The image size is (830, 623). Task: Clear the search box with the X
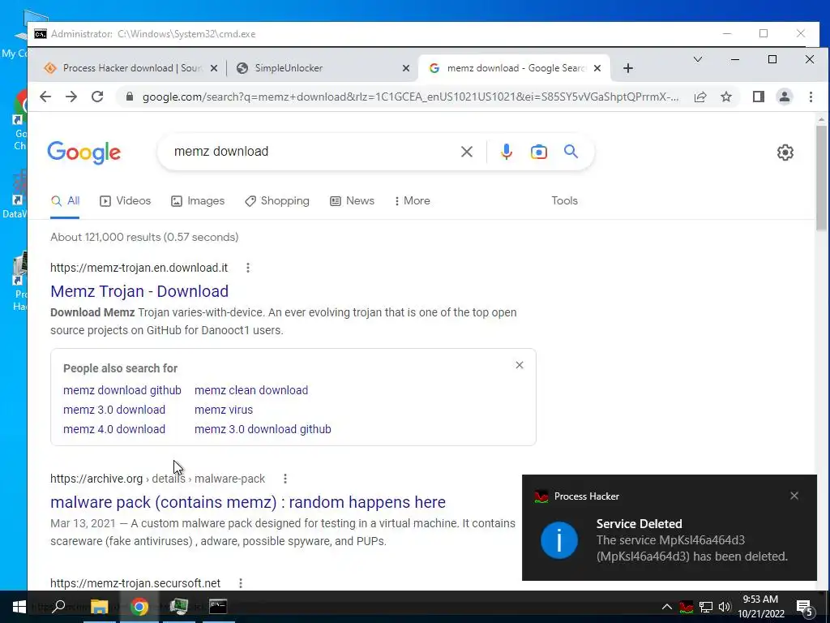[466, 152]
